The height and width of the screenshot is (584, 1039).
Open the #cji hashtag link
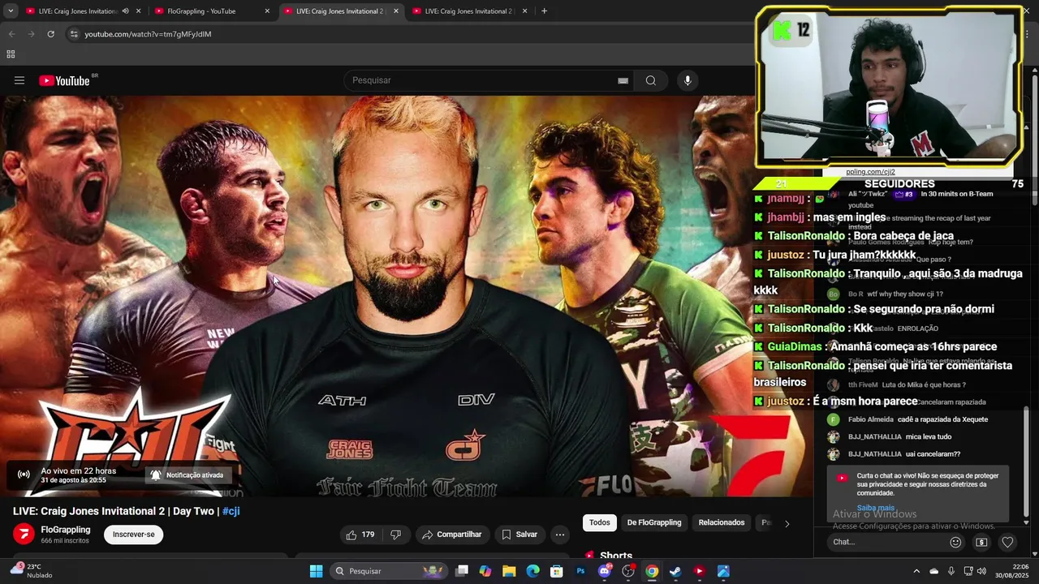pyautogui.click(x=231, y=511)
